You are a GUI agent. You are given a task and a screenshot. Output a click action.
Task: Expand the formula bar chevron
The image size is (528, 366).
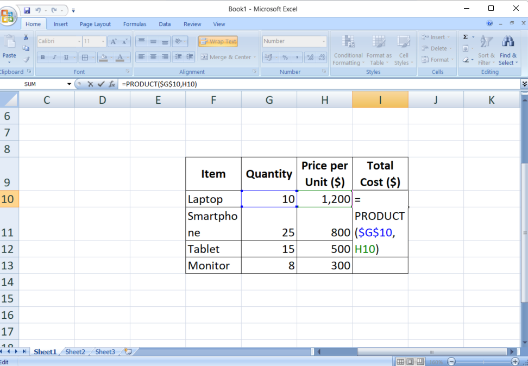pyautogui.click(x=524, y=84)
